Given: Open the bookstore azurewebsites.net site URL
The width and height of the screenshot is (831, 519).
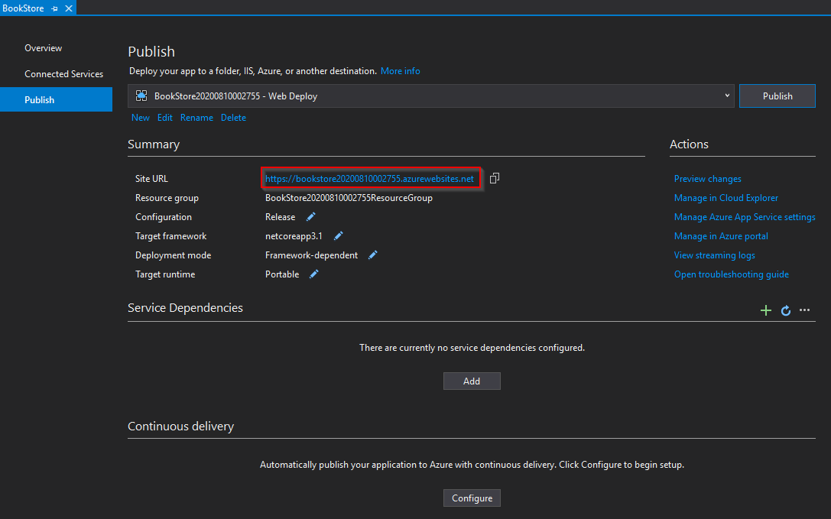Looking at the screenshot, I should [369, 179].
